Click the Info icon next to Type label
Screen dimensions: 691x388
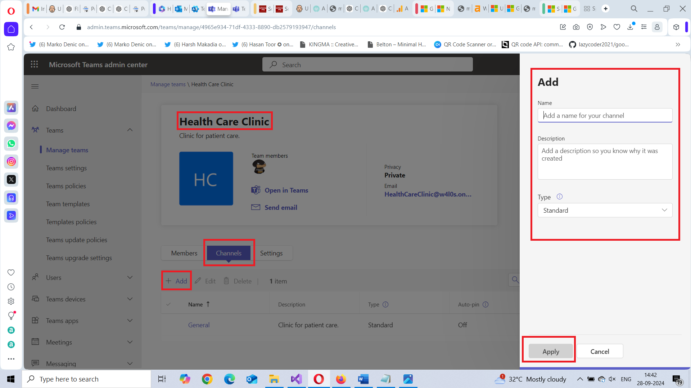560,197
